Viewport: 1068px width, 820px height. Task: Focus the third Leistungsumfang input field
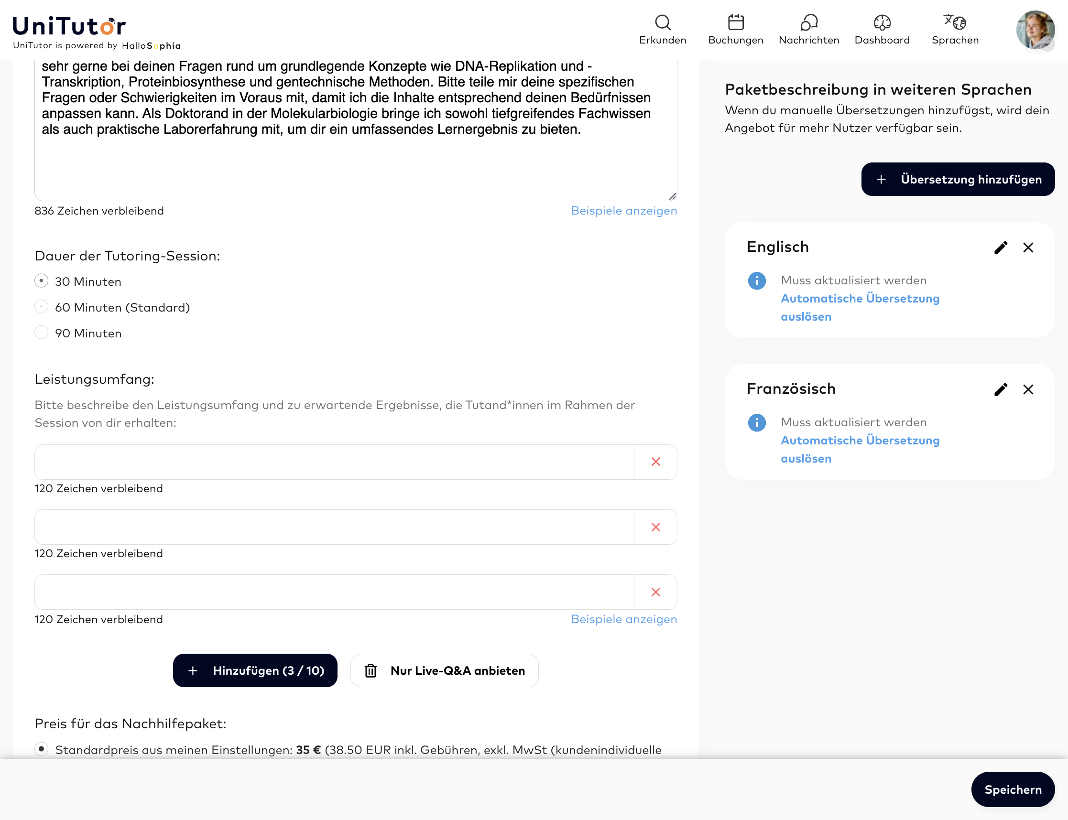[x=334, y=592]
